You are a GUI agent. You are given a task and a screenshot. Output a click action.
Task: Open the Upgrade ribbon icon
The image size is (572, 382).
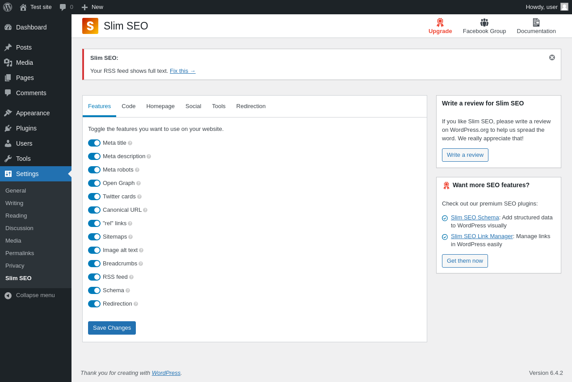point(440,22)
